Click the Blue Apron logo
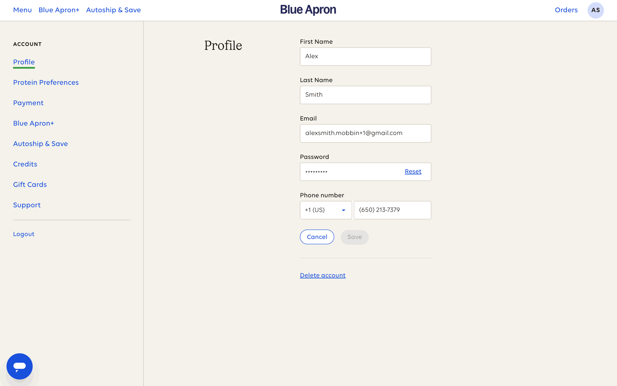The width and height of the screenshot is (617, 386). coord(308,10)
